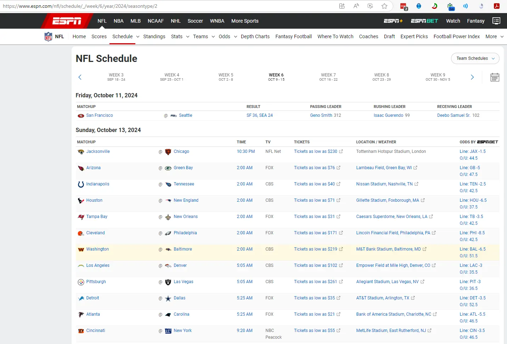The width and height of the screenshot is (507, 344).
Task: Select the Week 3 tab
Action: click(116, 77)
